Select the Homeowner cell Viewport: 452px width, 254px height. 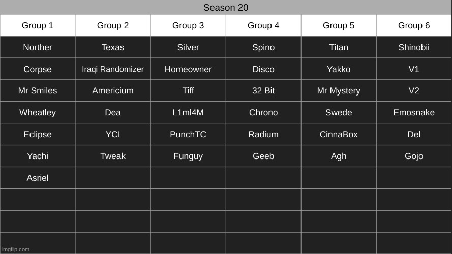[x=188, y=69]
